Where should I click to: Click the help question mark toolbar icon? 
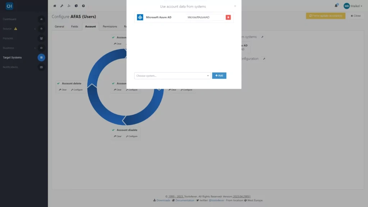83,6
